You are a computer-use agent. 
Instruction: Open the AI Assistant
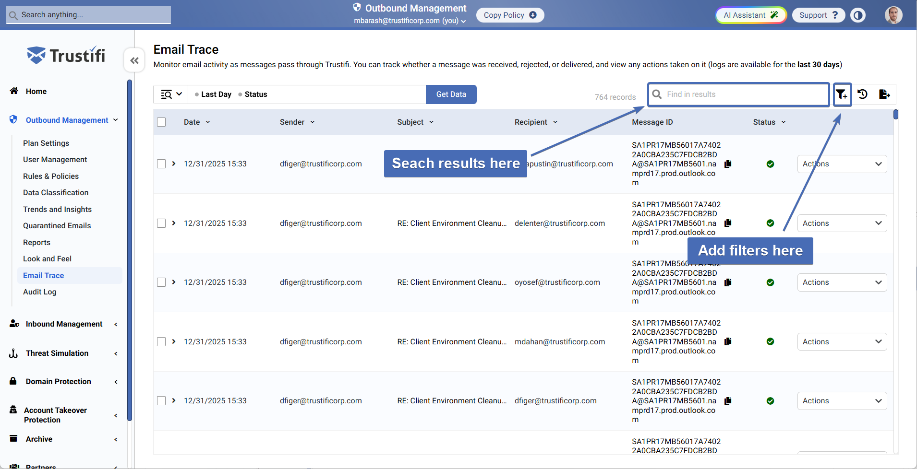751,15
